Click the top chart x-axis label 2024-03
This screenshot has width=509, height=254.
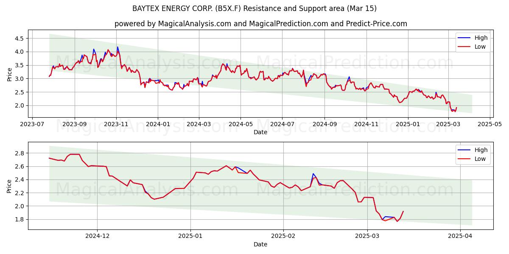(199, 124)
